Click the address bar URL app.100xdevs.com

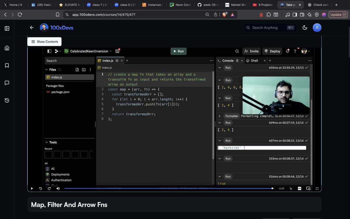[104, 15]
